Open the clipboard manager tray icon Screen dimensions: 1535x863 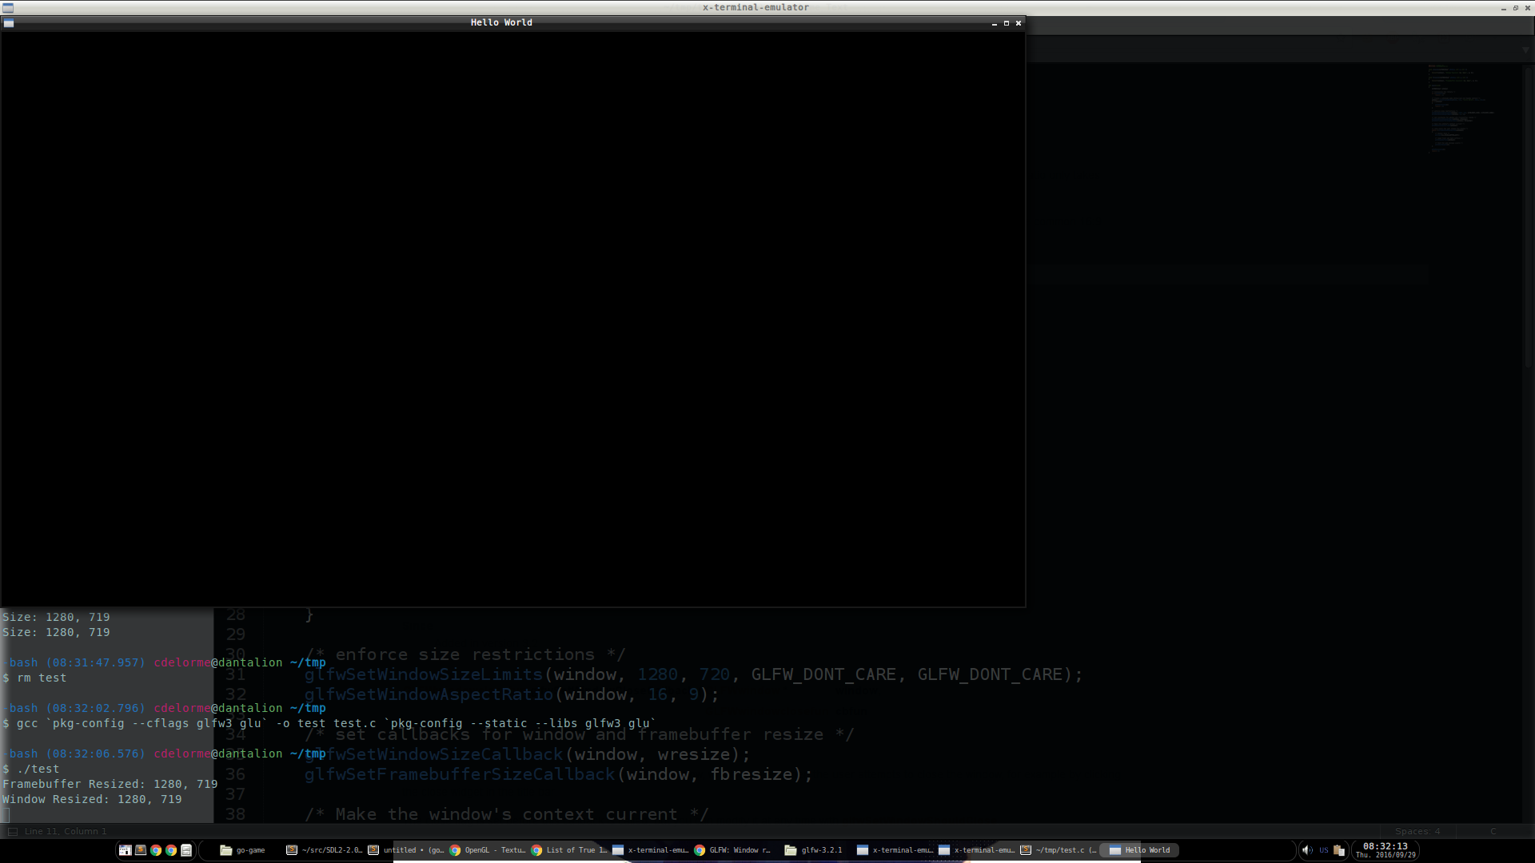tap(1338, 850)
